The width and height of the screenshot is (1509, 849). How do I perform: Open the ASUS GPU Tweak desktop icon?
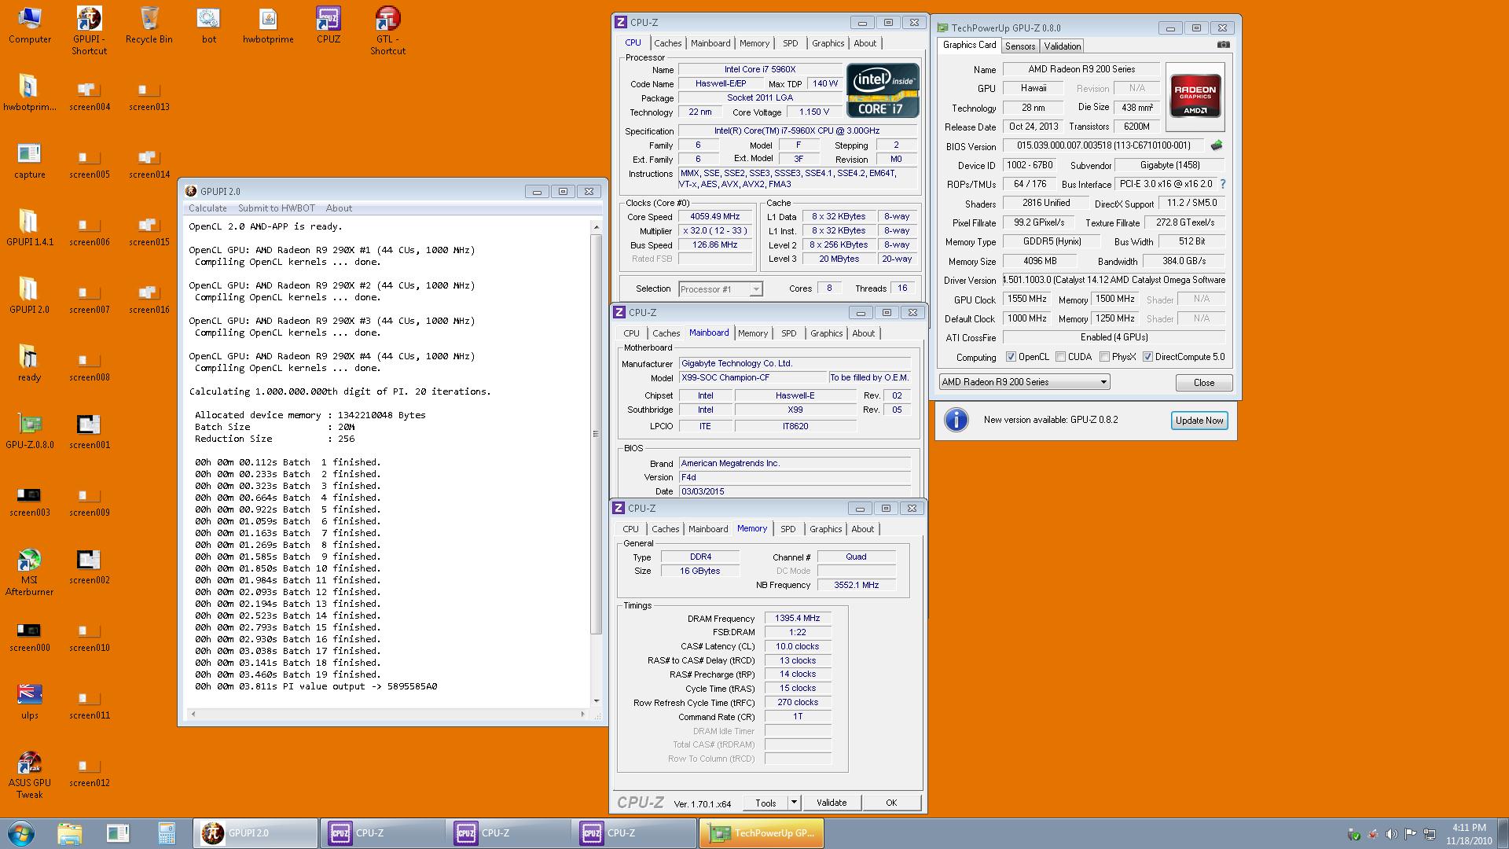click(29, 775)
